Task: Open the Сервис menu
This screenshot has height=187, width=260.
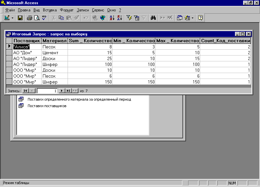Action: pos(98,10)
